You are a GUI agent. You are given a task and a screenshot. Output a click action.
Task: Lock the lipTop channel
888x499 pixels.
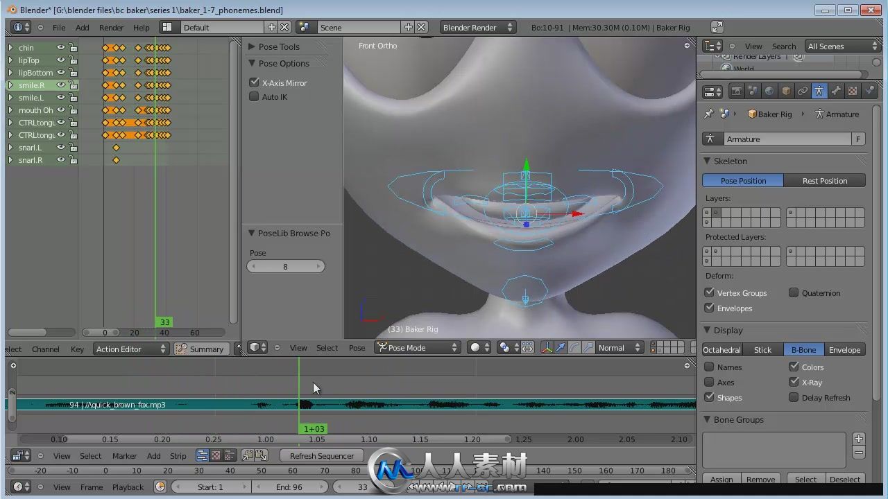(x=73, y=60)
